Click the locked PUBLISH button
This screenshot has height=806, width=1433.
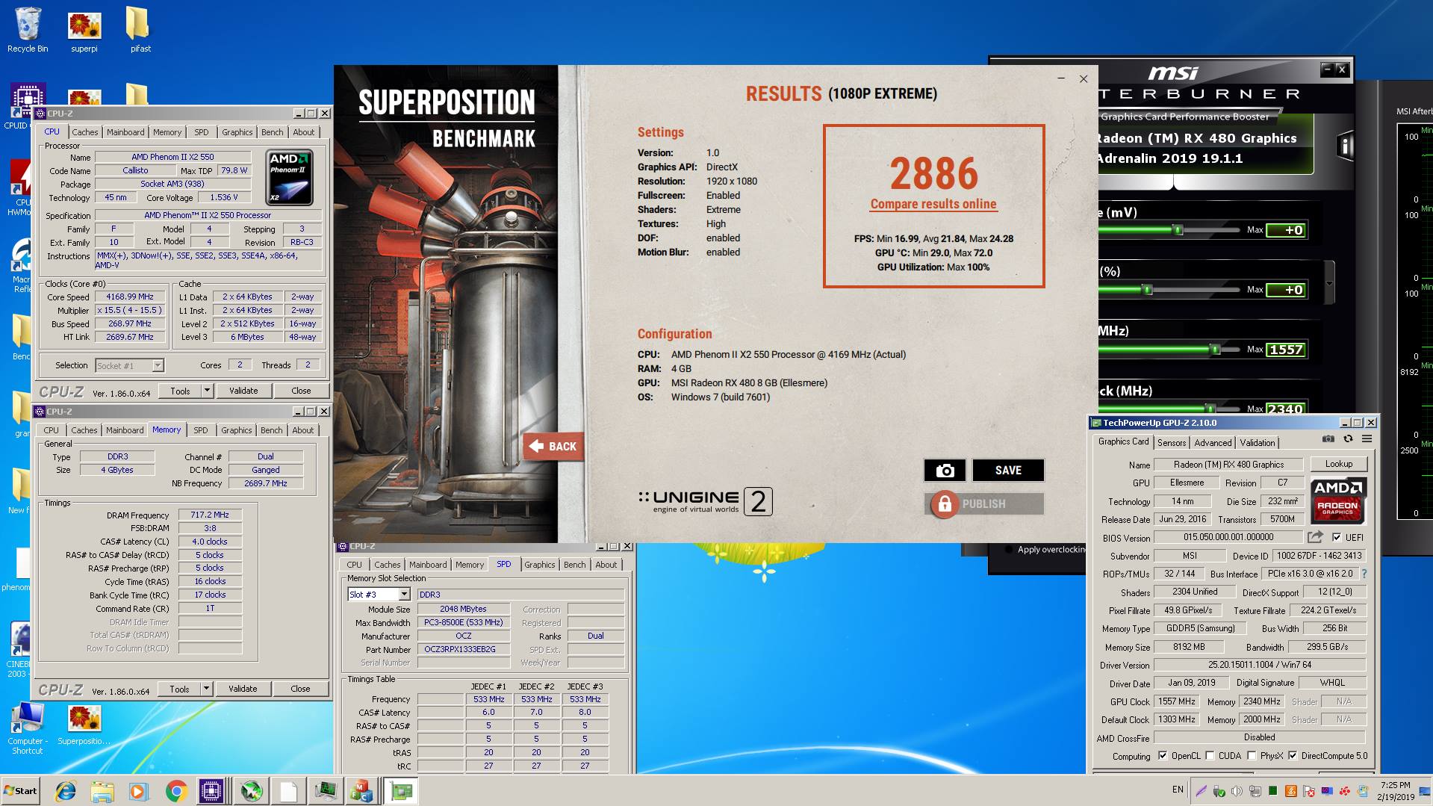(983, 504)
